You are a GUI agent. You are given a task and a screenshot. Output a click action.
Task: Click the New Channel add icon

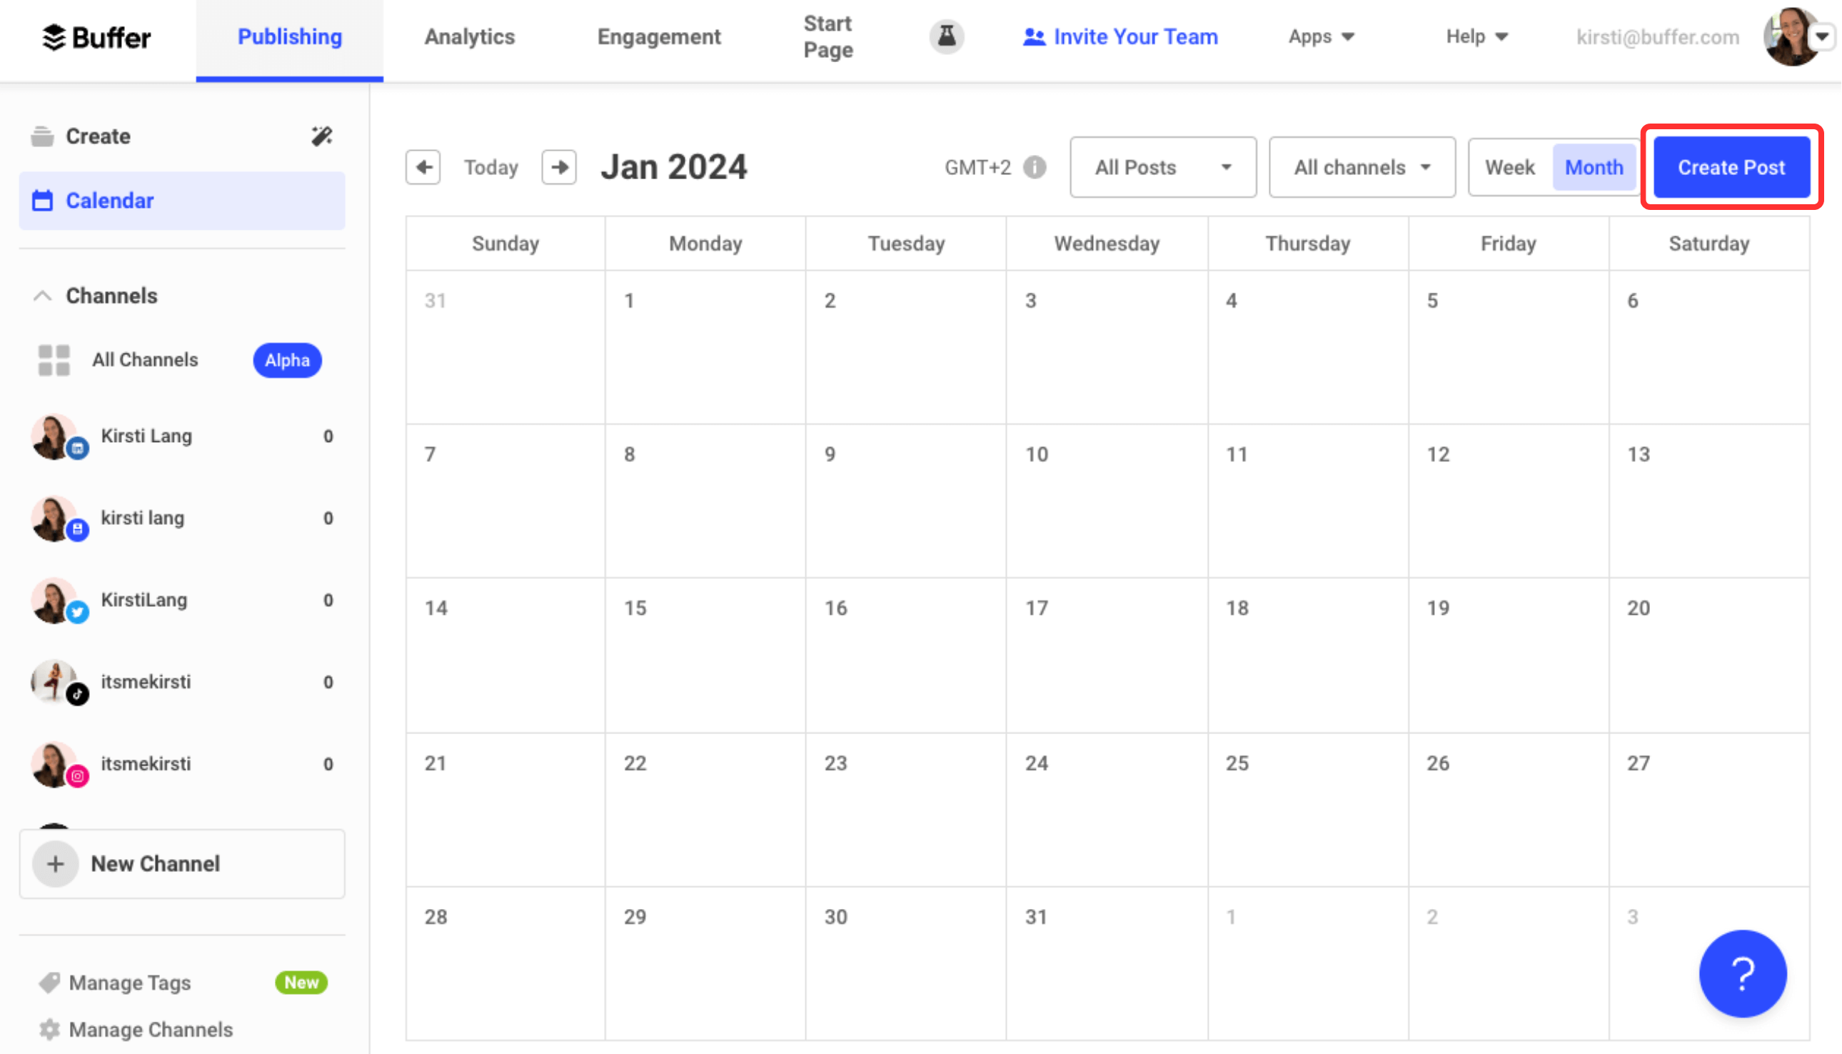[x=54, y=864]
